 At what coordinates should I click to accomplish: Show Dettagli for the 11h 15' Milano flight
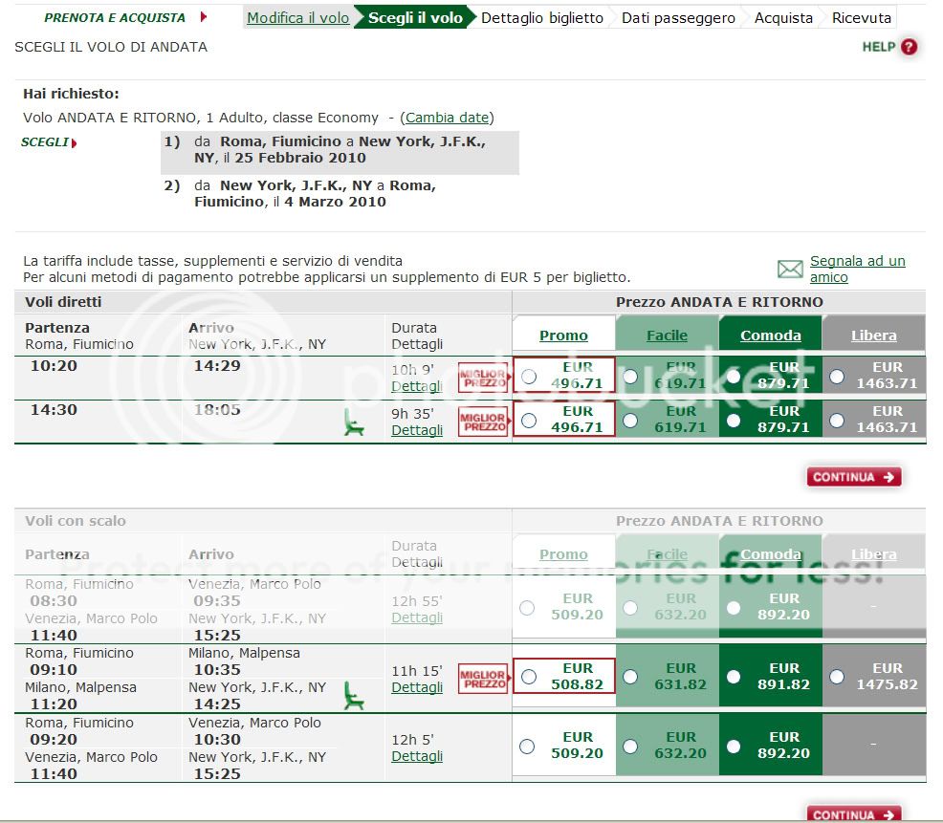point(417,687)
